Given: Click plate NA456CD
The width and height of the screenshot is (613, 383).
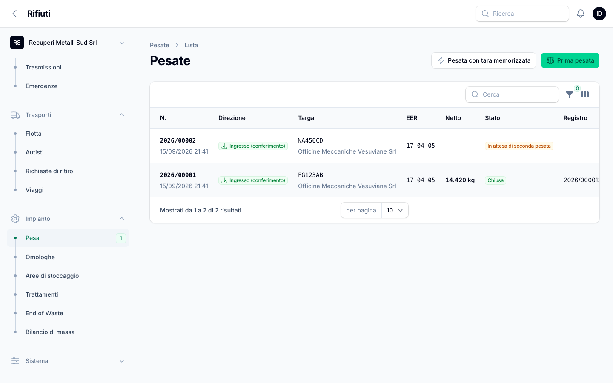Looking at the screenshot, I should pos(310,140).
